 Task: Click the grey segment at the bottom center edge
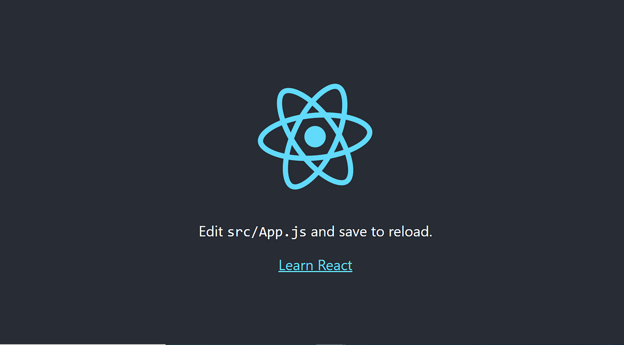[x=330, y=344]
